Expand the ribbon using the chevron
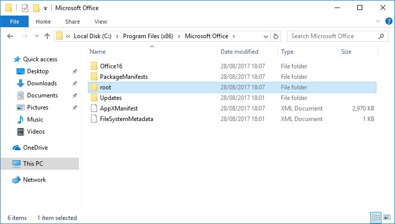The image size is (395, 224). [378, 22]
